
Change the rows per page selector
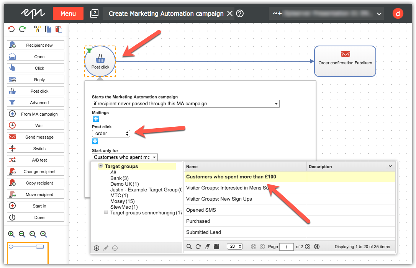(234, 247)
